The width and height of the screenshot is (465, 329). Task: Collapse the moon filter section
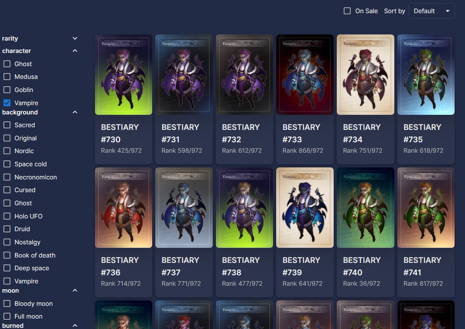click(75, 290)
